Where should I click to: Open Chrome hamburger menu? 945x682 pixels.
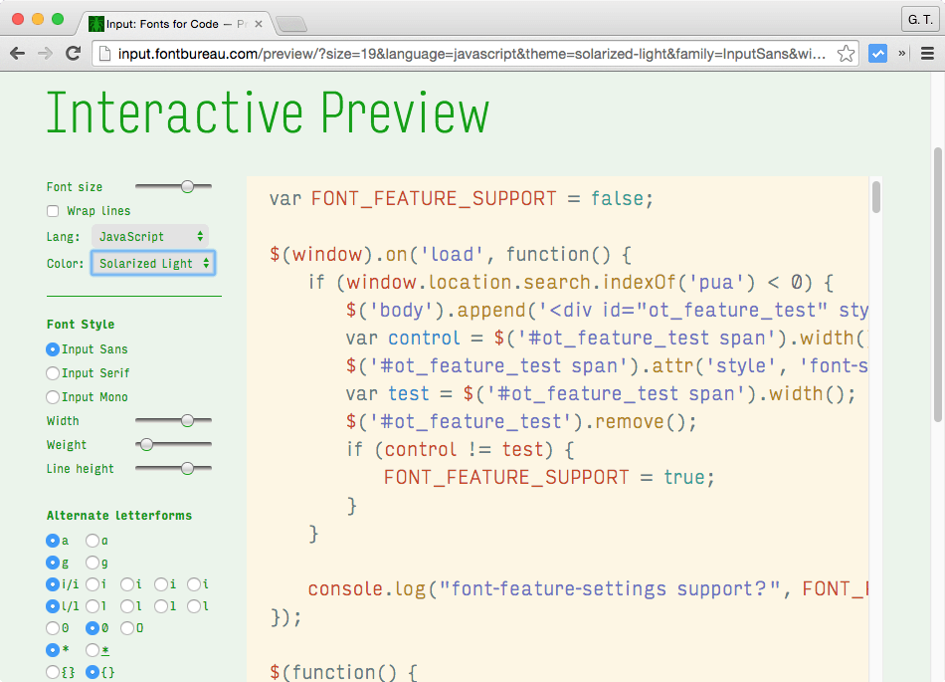pyautogui.click(x=927, y=54)
